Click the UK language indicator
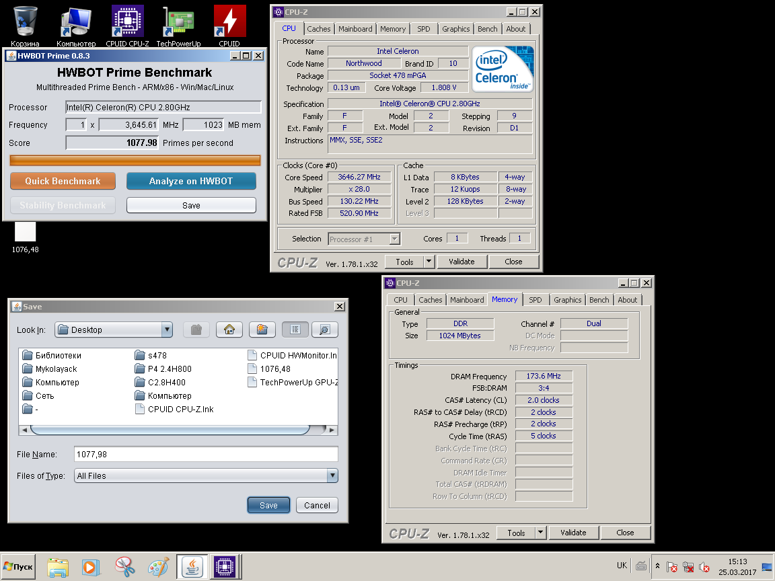This screenshot has height=581, width=775. [622, 566]
